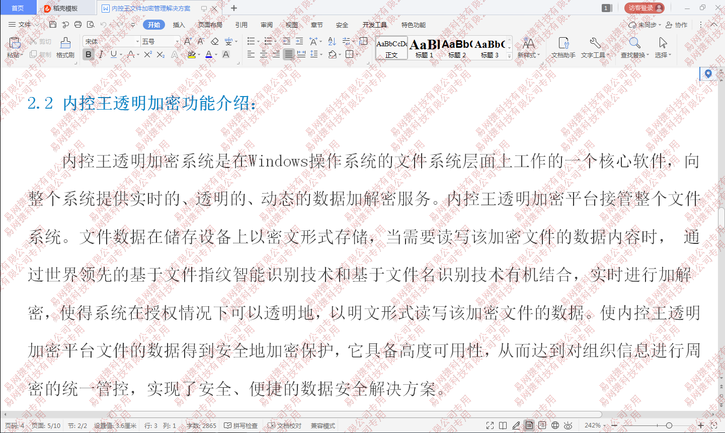
Task: Switch to Outline view in status bar
Action: (542, 425)
